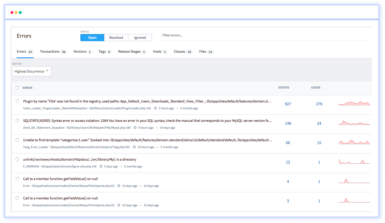Filter by Resolved status

[x=116, y=38]
